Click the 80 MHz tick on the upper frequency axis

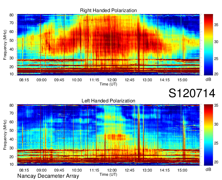12,15
